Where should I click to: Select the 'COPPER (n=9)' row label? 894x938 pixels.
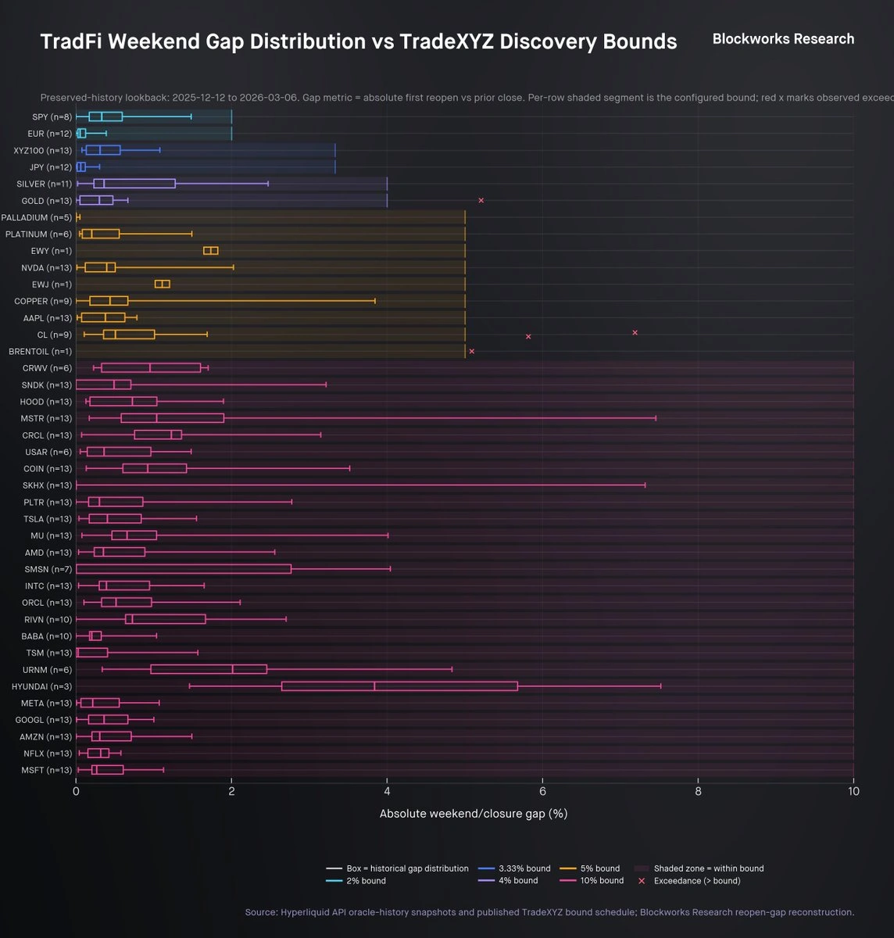point(44,301)
